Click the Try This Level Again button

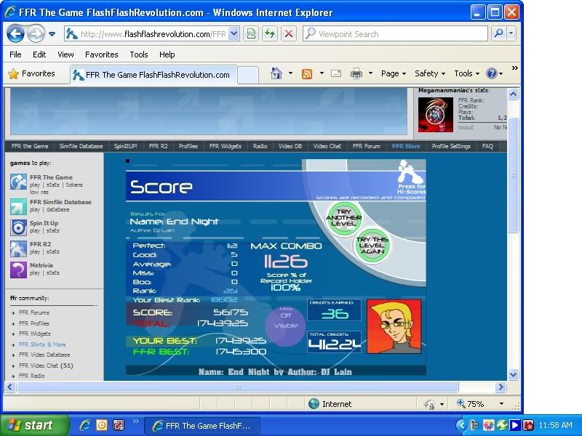coord(372,245)
